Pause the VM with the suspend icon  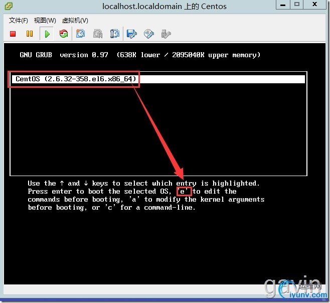coord(30,34)
